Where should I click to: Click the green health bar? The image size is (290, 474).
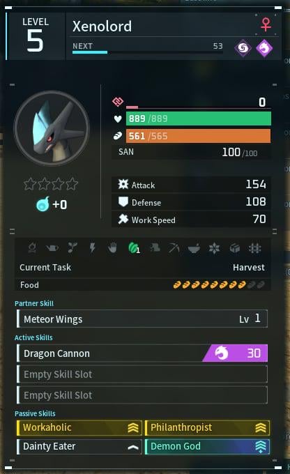(199, 118)
